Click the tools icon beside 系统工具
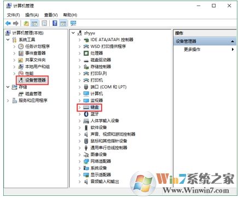 [x=14, y=39]
